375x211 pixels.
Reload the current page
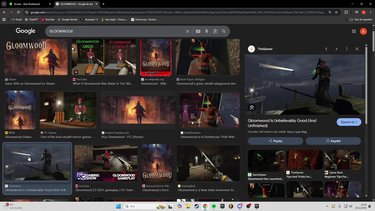point(18,12)
